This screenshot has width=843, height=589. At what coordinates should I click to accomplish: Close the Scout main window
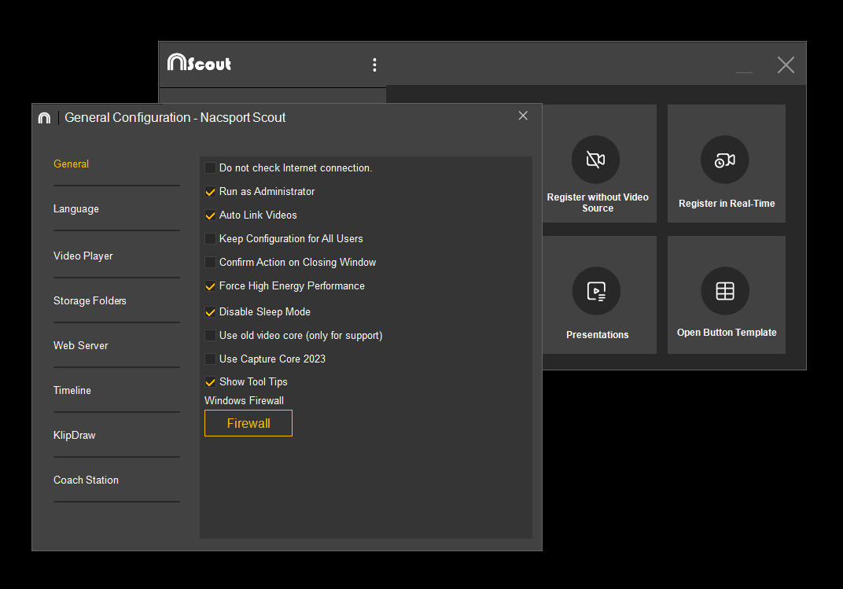point(786,65)
